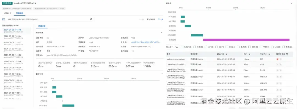Click the purple 资源加载 bar in the timing chart

(246, 40)
